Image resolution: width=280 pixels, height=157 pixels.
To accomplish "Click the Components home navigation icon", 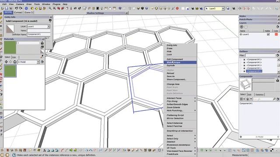I will point(248,99).
